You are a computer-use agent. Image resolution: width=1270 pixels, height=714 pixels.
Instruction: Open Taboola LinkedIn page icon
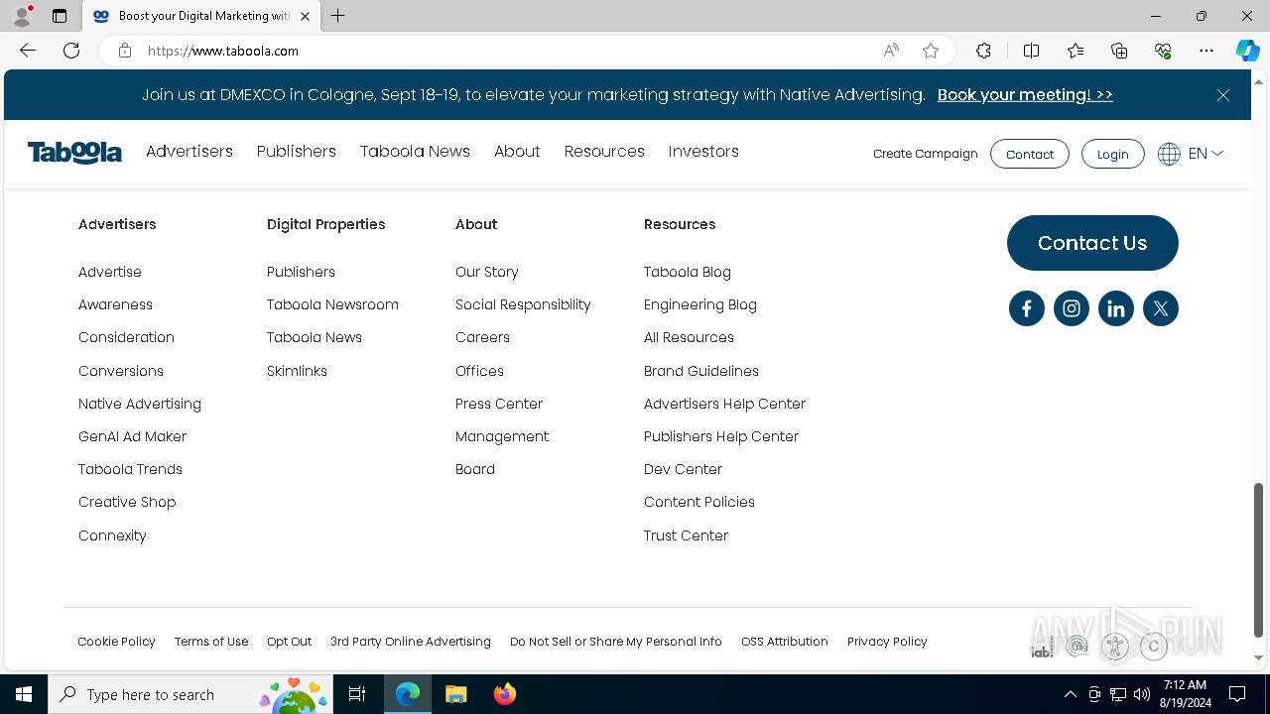point(1115,308)
